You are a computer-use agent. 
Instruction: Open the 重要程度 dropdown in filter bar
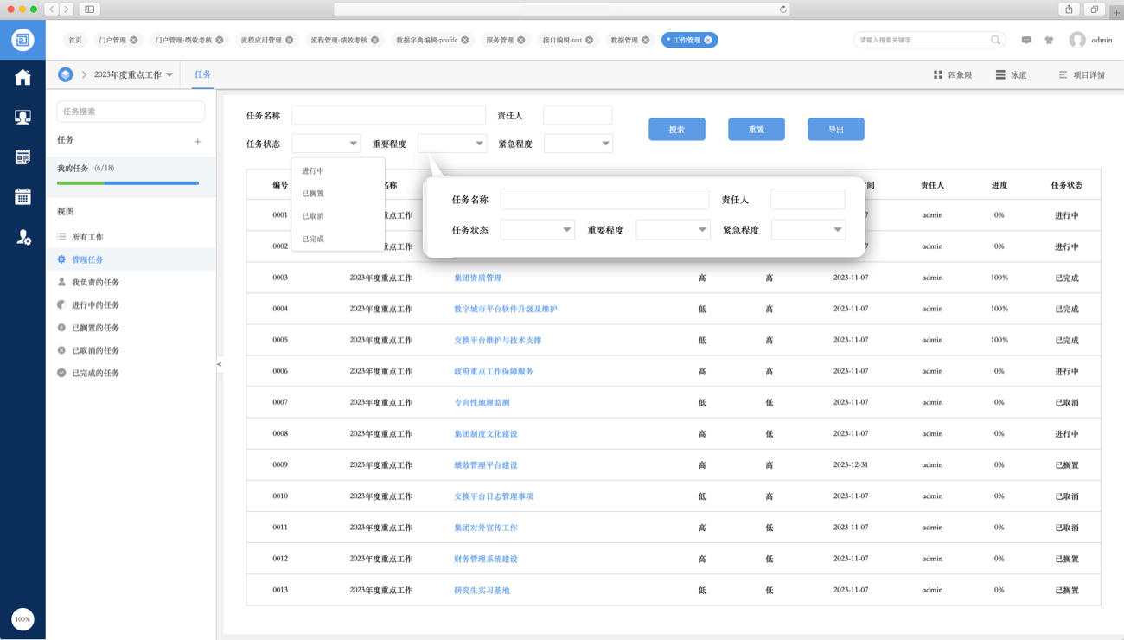(x=452, y=144)
